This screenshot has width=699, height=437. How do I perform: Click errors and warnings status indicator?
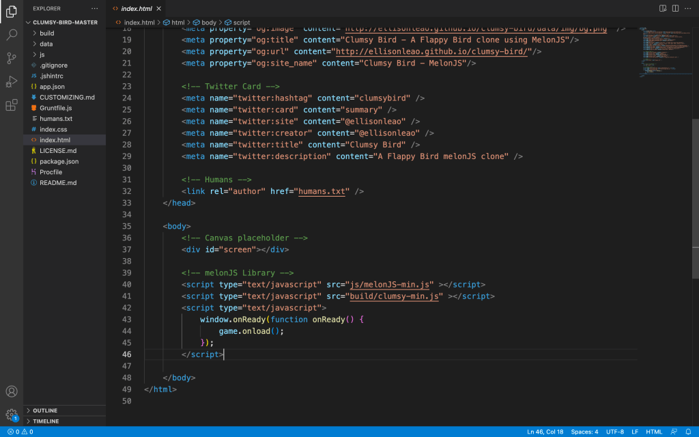[x=20, y=432]
